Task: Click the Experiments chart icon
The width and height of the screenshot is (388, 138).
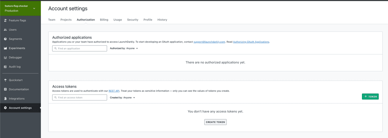Action: pyautogui.click(x=5, y=48)
